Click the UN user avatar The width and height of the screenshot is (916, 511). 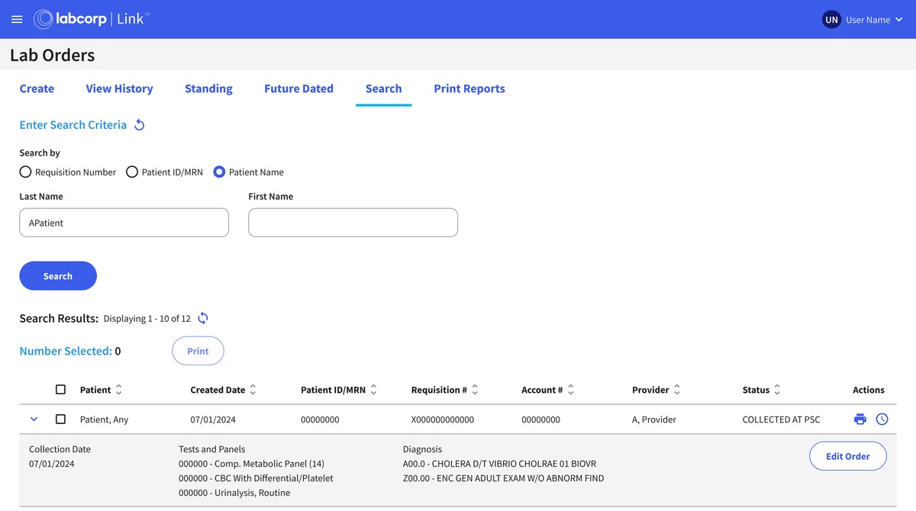tap(831, 19)
